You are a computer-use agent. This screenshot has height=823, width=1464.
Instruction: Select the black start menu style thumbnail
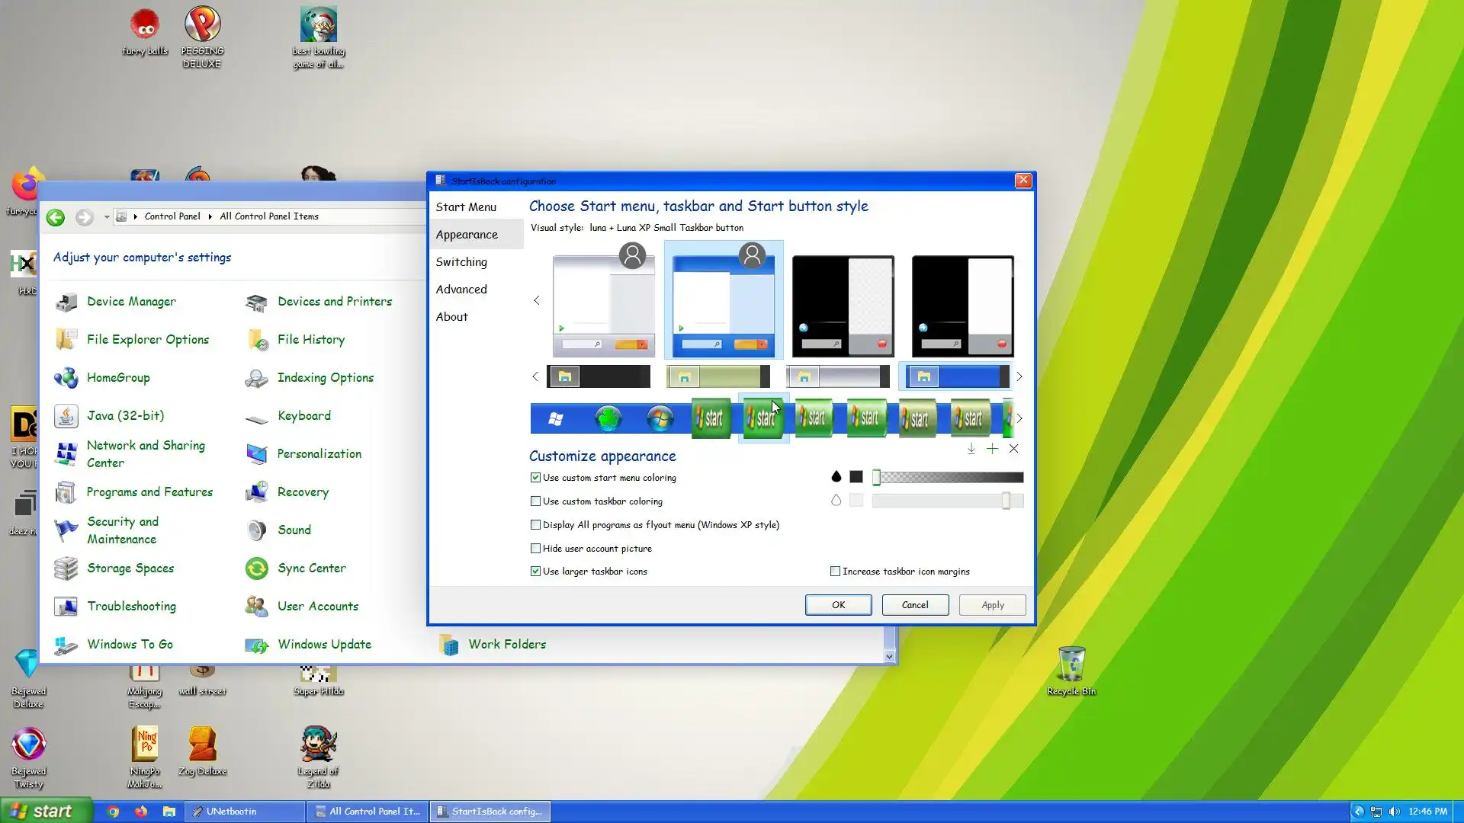[843, 306]
